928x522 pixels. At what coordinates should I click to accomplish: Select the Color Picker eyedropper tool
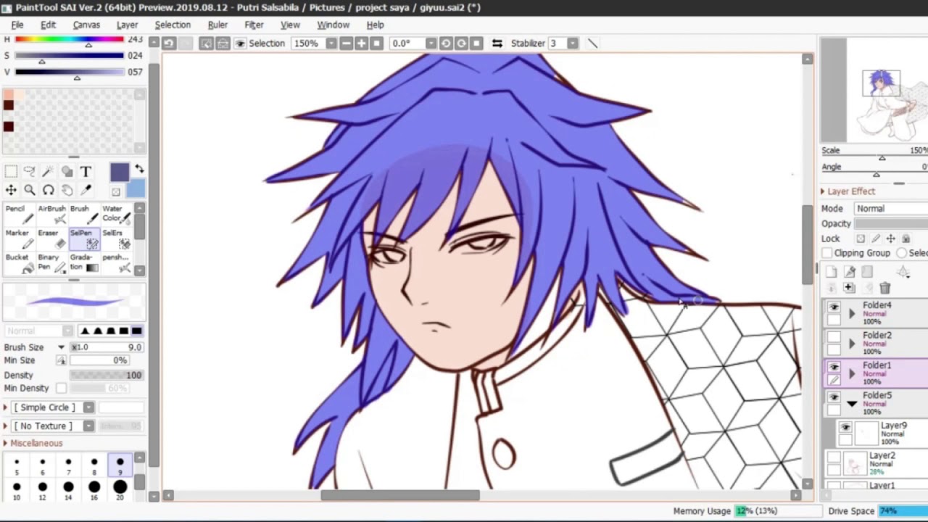tap(86, 190)
